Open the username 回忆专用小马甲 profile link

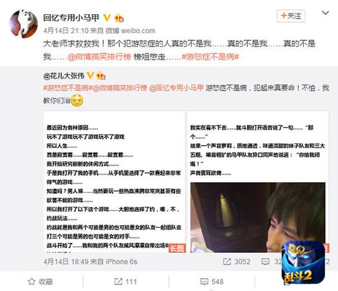click(71, 18)
